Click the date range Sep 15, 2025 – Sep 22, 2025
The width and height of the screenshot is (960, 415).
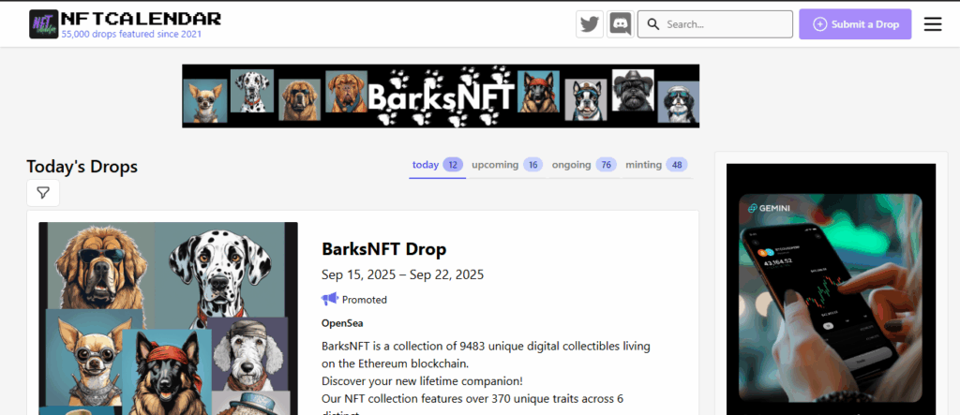click(402, 274)
